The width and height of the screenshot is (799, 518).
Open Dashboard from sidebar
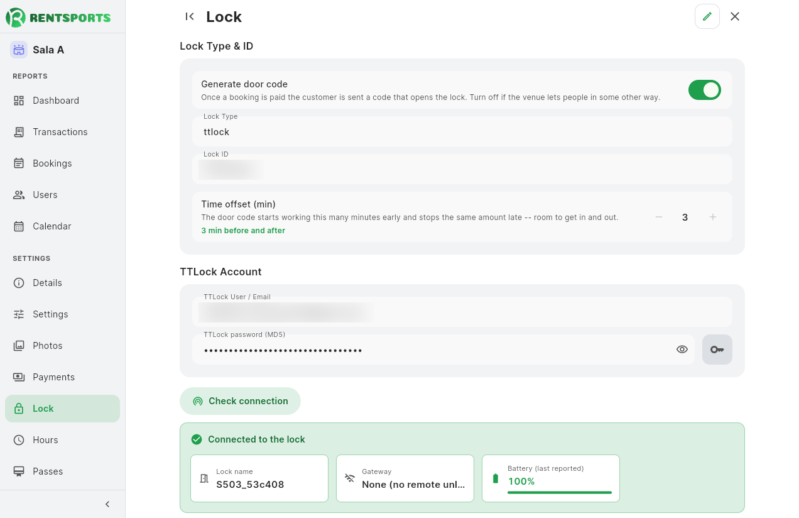[x=62, y=101]
